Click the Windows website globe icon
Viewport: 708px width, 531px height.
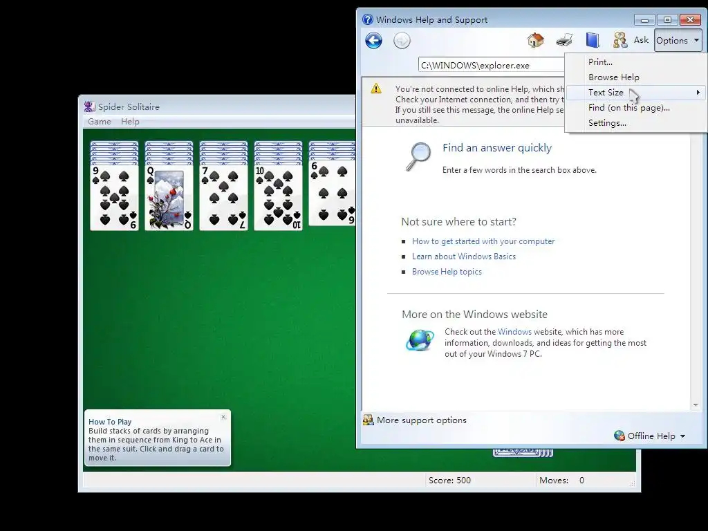point(420,340)
